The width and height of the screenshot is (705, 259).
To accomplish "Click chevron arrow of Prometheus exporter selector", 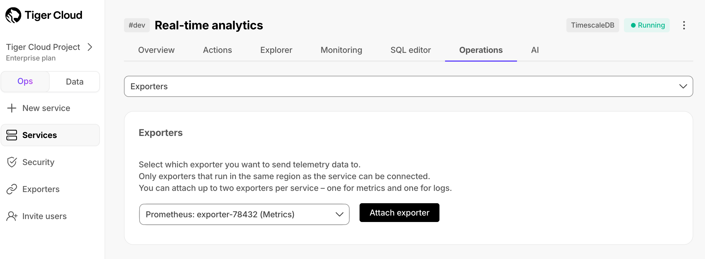I will (340, 214).
